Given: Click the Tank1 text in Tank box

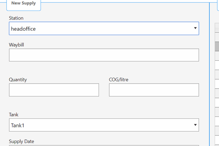Looking at the screenshot, I should [x=18, y=126].
